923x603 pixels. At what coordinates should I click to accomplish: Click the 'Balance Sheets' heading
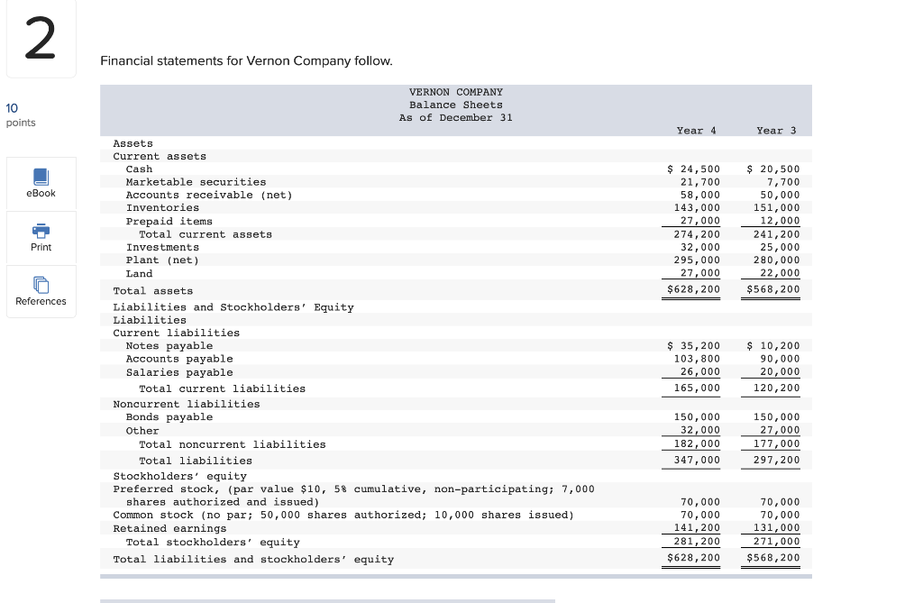[x=456, y=105]
